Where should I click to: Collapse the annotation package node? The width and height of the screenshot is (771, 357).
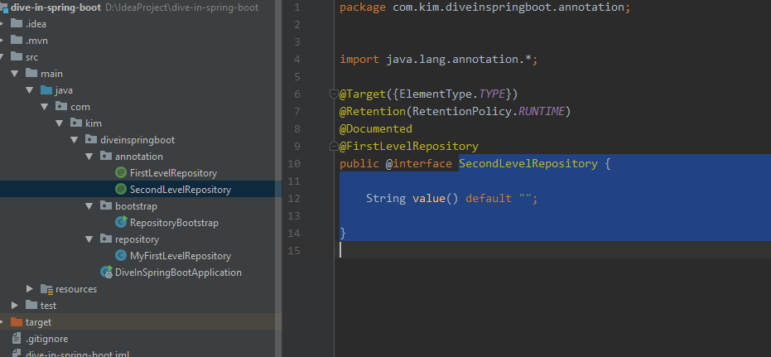(89, 157)
